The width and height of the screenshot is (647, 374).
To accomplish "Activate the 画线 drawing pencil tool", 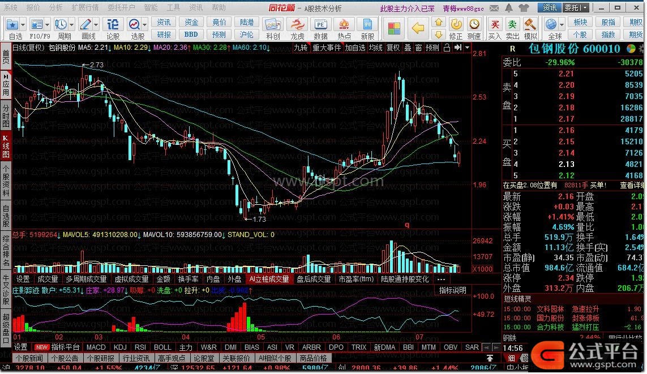I will [x=85, y=25].
